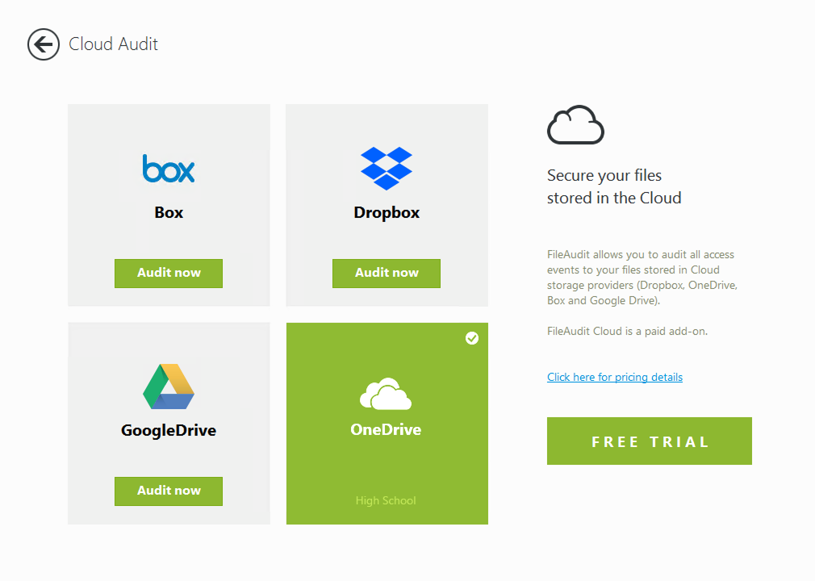Click the cloud outline icon above Secure your files
Screen dimensions: 815x581
coord(575,125)
